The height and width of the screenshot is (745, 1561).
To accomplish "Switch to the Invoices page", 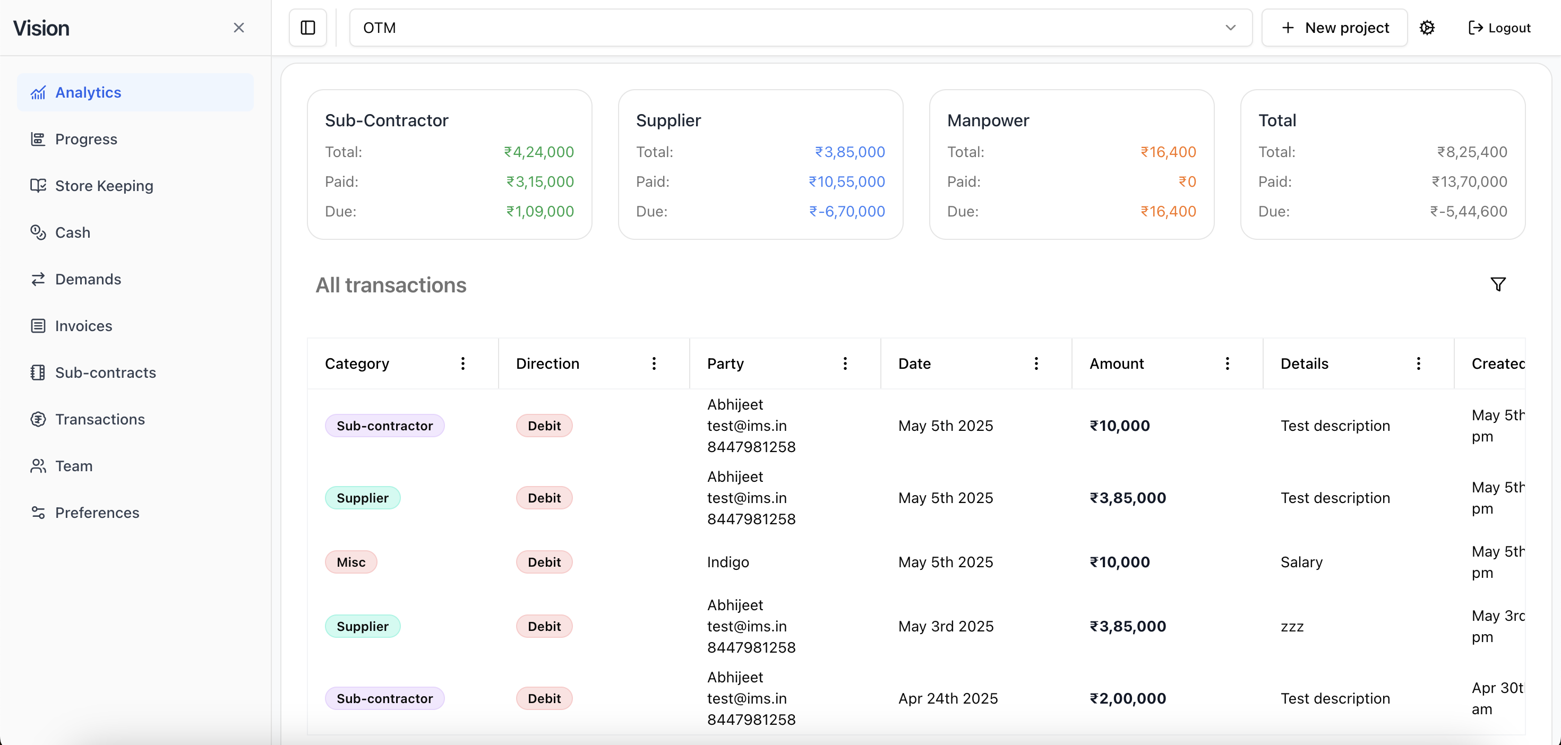I will pos(84,326).
